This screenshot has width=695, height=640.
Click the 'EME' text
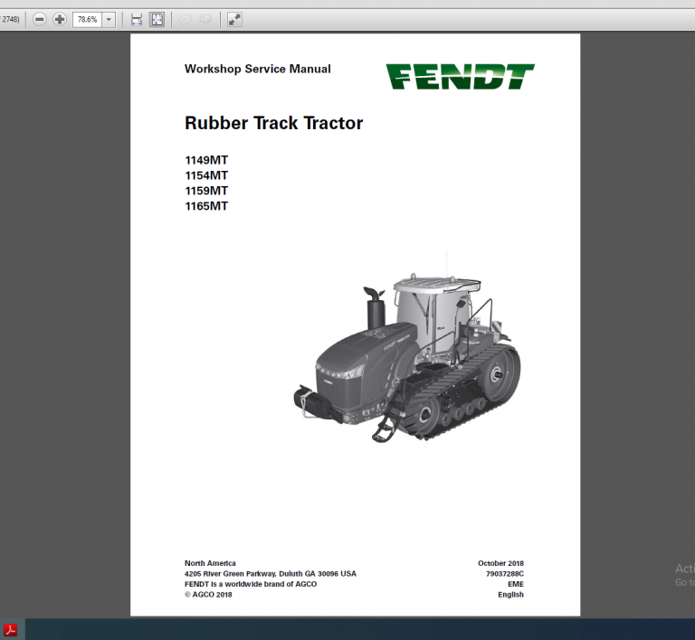pyautogui.click(x=516, y=584)
